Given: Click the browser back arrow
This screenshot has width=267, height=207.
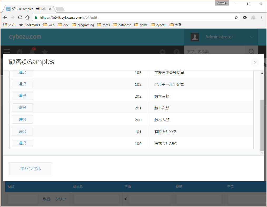Looking at the screenshot, I should [5, 17].
